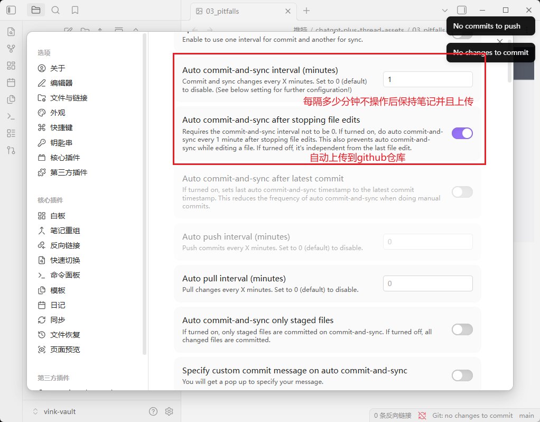540x422 pixels.
Task: Click the 'No commits to push' notice
Action: [490, 26]
